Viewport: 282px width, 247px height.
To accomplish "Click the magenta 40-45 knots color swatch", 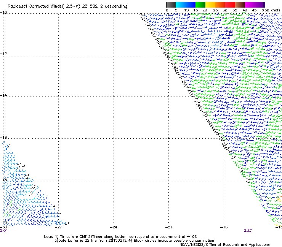I will (250, 5).
